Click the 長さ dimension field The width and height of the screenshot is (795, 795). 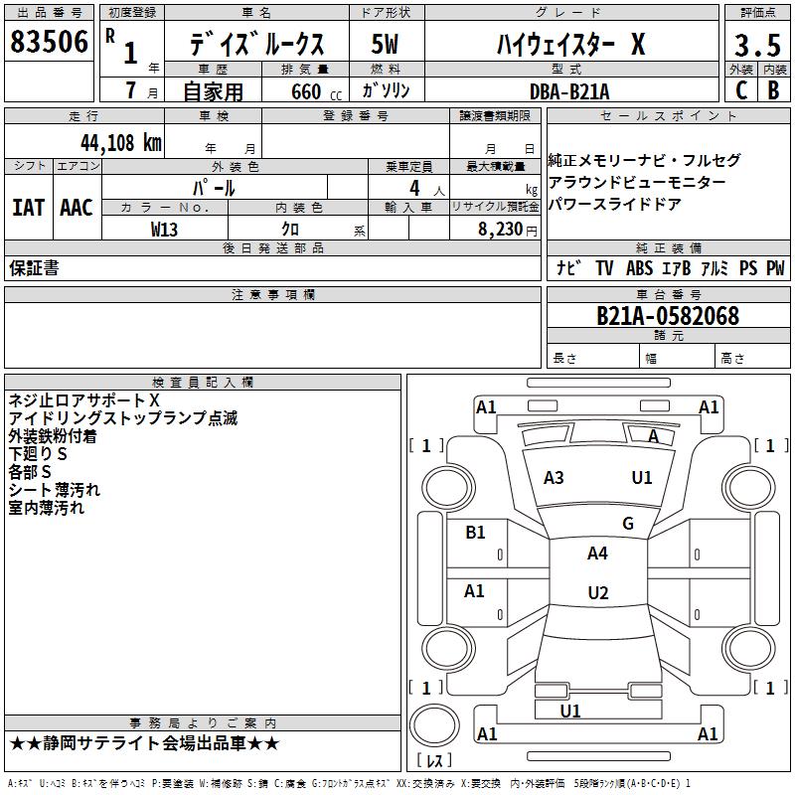tap(592, 356)
